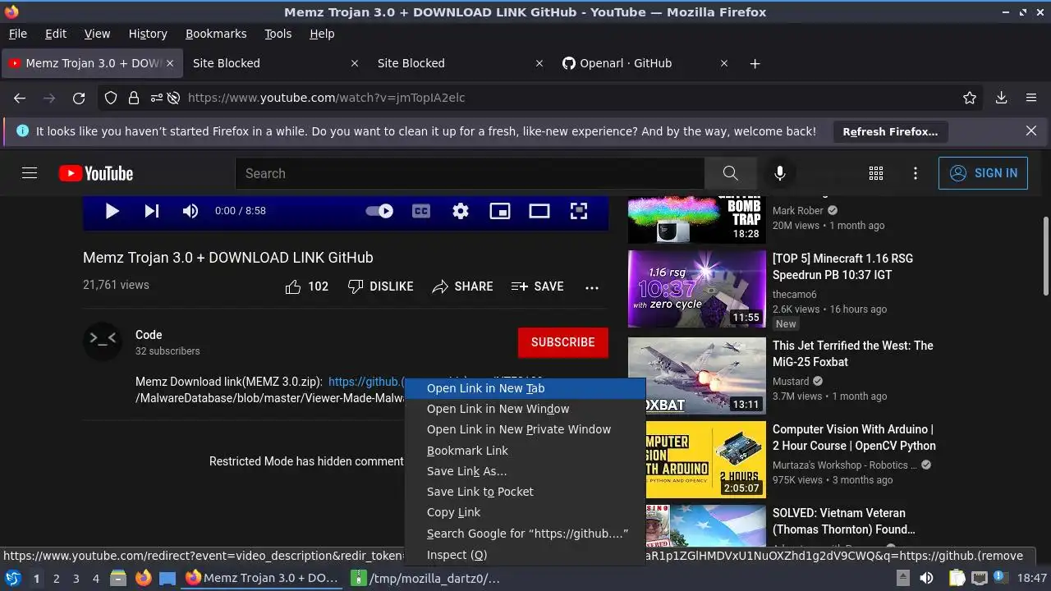Click the Refresh Firefox… button
1051x591 pixels.
click(890, 131)
